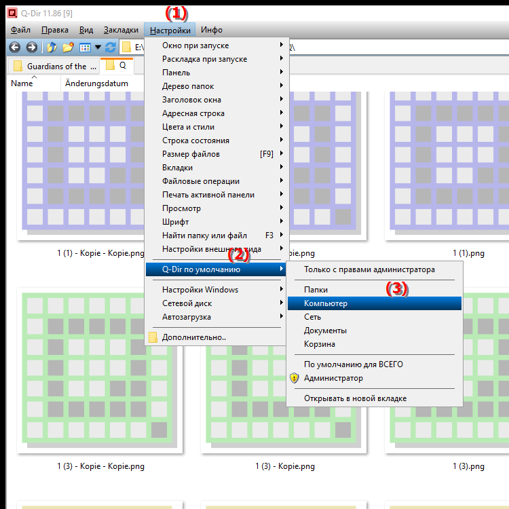Open the Правка menu
The height and width of the screenshot is (509, 509).
coord(54,30)
